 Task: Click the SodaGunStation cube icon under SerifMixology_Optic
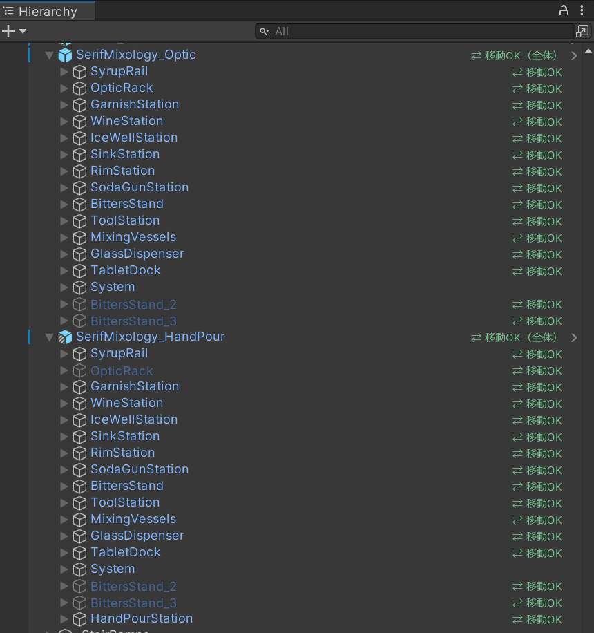[x=79, y=188]
